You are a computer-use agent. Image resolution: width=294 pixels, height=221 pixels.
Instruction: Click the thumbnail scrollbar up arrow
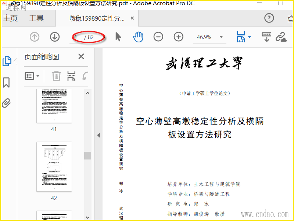coord(87,93)
